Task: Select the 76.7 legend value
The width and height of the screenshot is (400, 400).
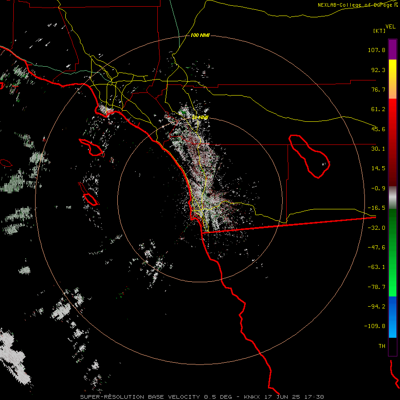Action: pos(378,89)
